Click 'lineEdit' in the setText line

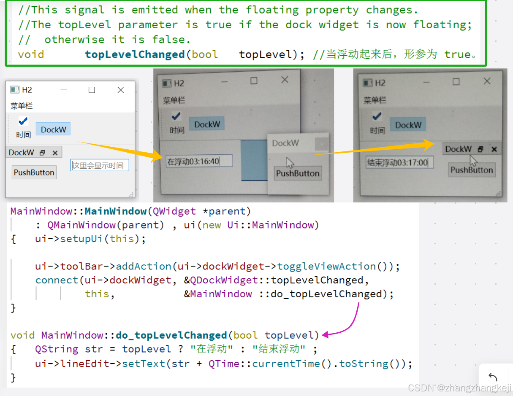pyautogui.click(x=85, y=364)
